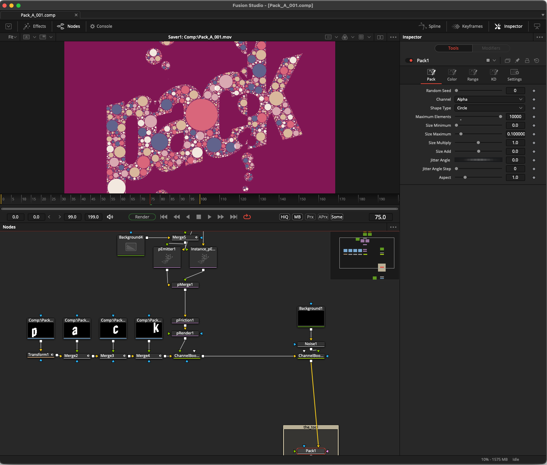
Task: Toggle the audio mute speaker icon
Action: point(110,217)
